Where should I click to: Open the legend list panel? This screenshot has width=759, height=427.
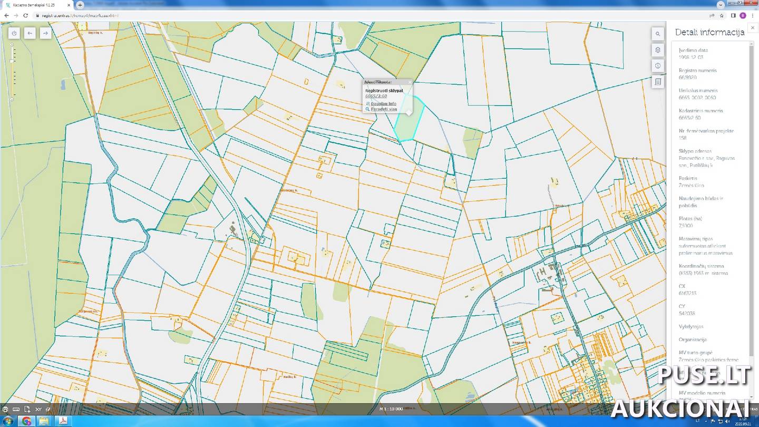[658, 82]
